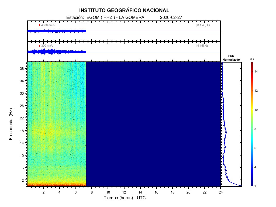The width and height of the screenshot is (276, 207).
Task: Click the [0.1 40] Hz filter band label
Action: [203, 25]
